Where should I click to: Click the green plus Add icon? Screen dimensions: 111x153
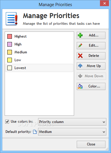click(x=80, y=35)
